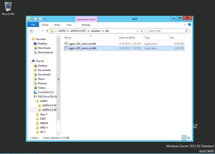
Task: Sort files by Date modified column
Action: tap(127, 38)
